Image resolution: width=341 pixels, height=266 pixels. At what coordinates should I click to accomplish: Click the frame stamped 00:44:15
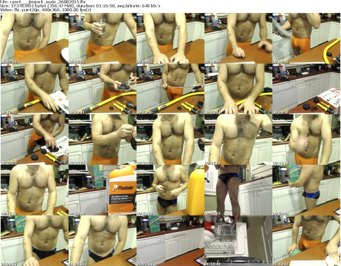coord(306,139)
